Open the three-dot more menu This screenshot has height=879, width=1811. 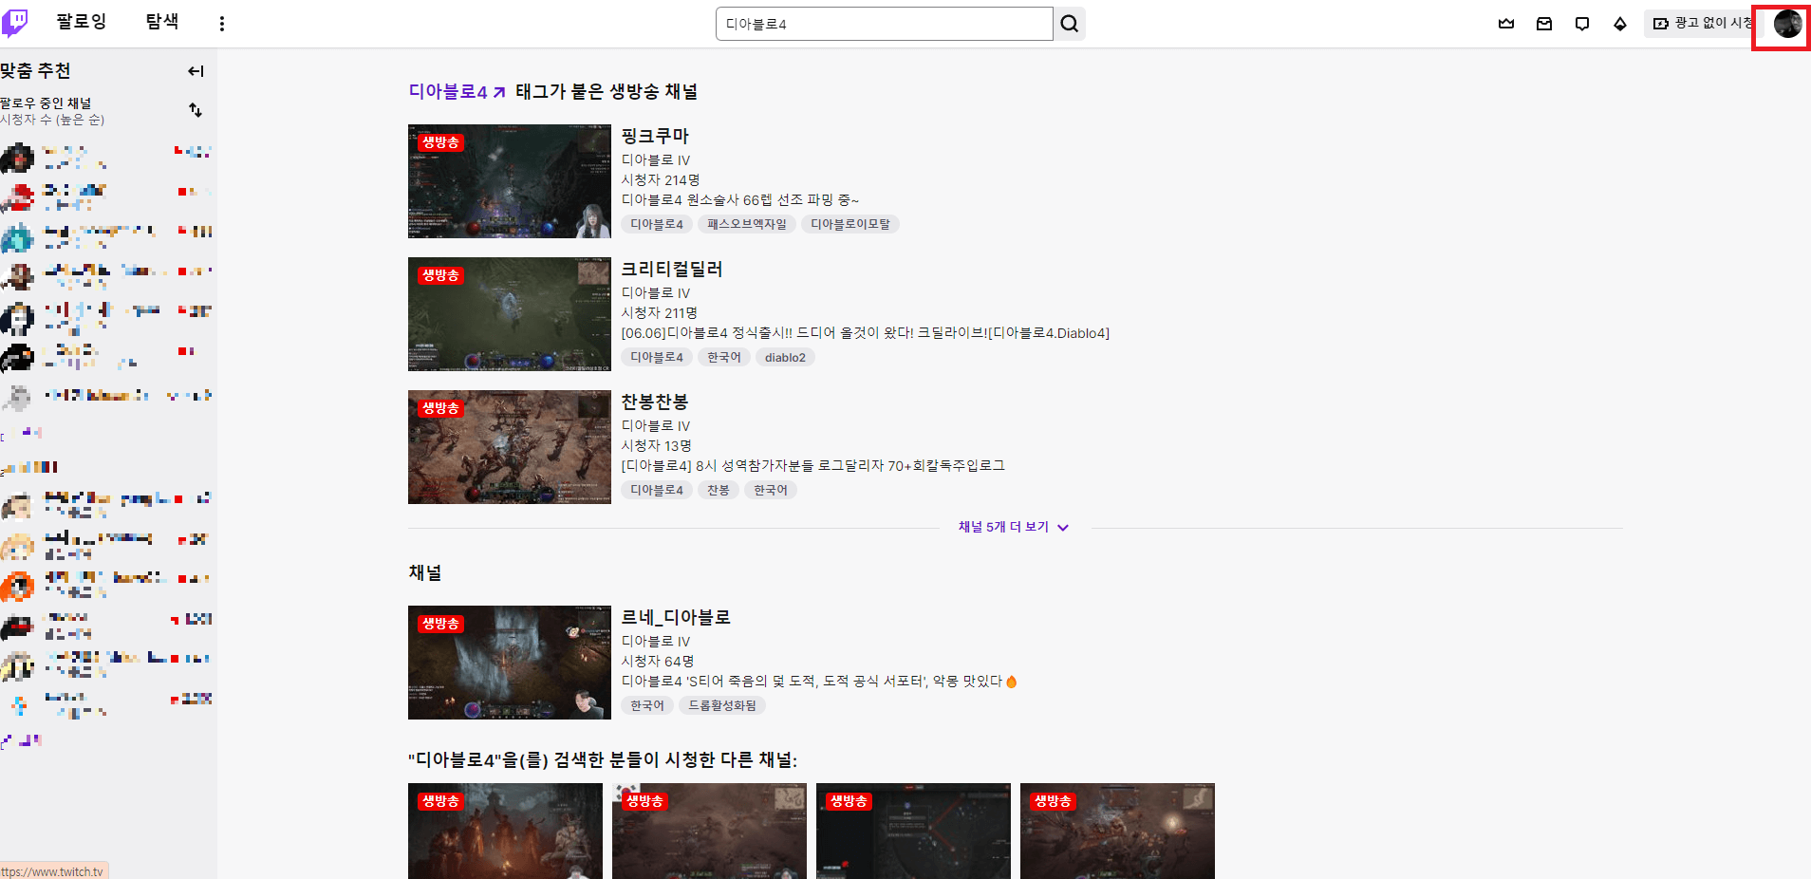pos(221,22)
